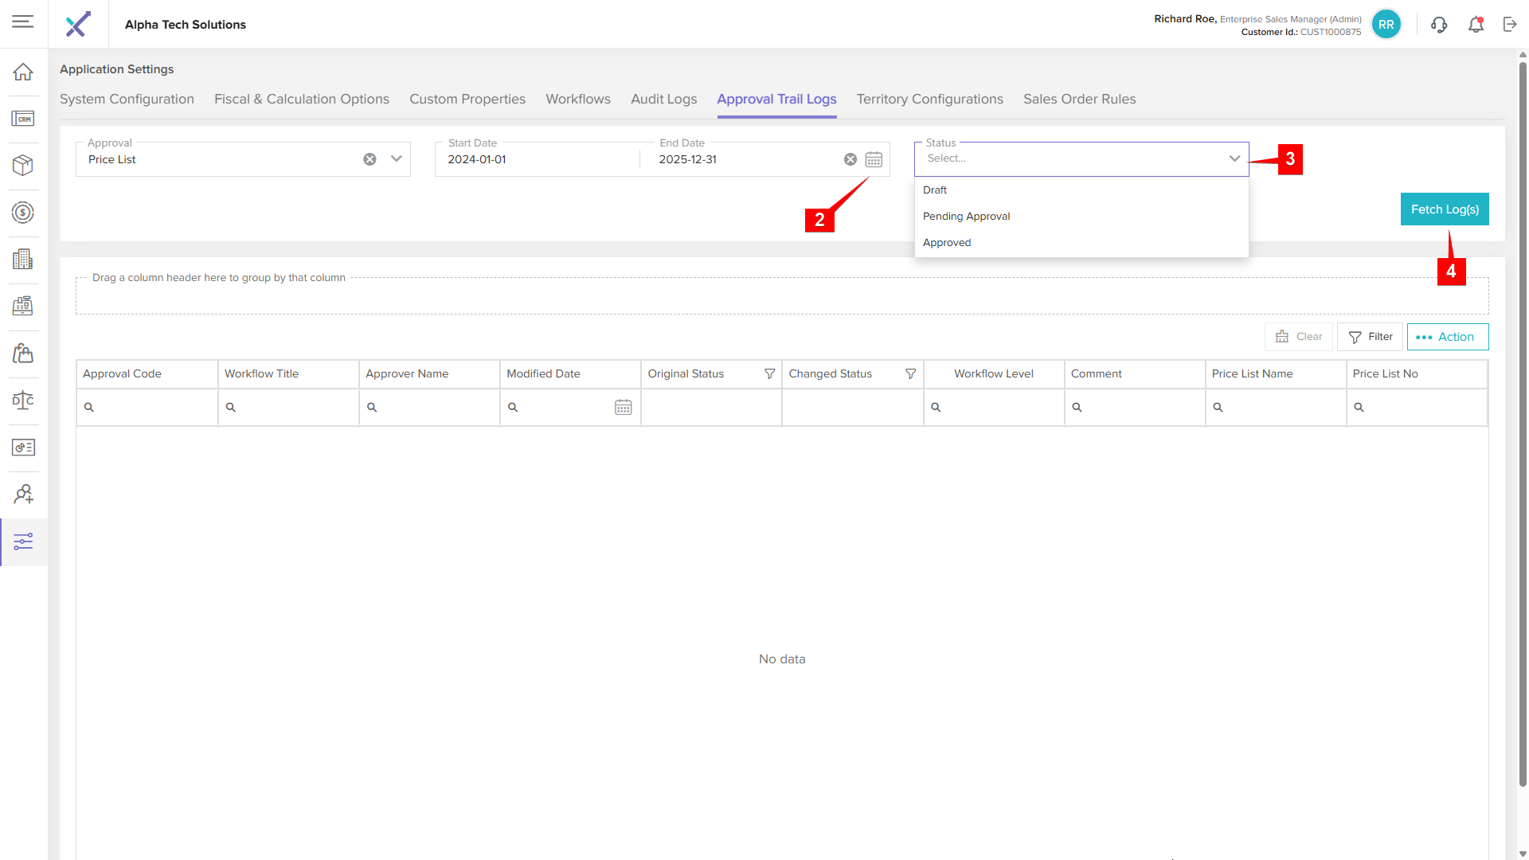
Task: Open the Original Status column filter
Action: [769, 373]
